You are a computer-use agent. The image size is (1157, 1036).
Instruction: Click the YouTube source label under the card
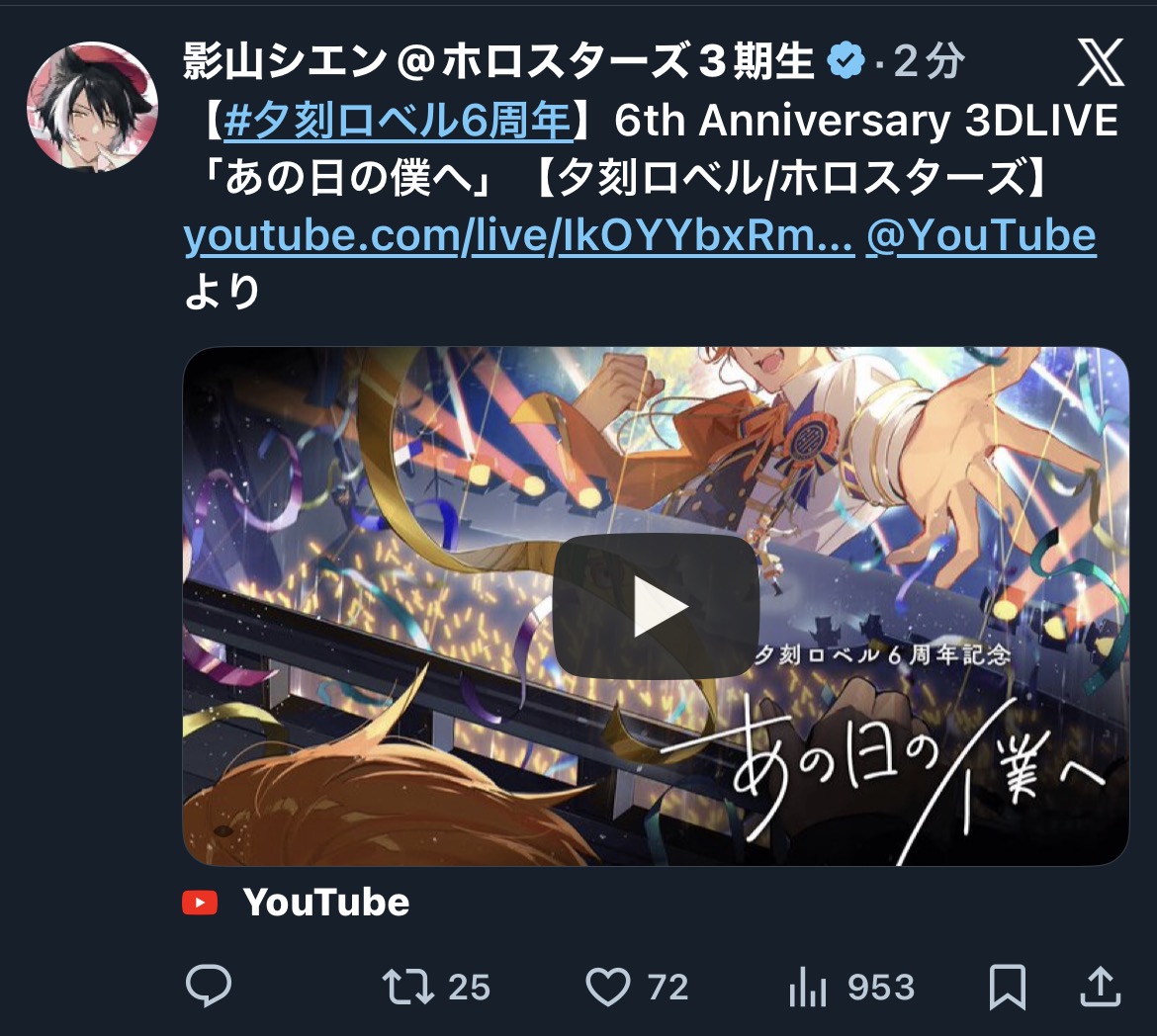[x=326, y=903]
